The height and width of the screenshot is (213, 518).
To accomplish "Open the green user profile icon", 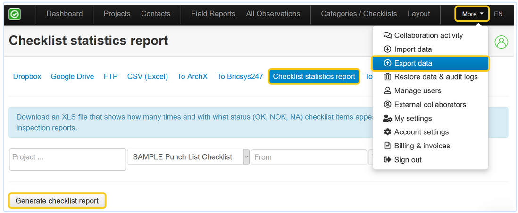I will click(501, 42).
